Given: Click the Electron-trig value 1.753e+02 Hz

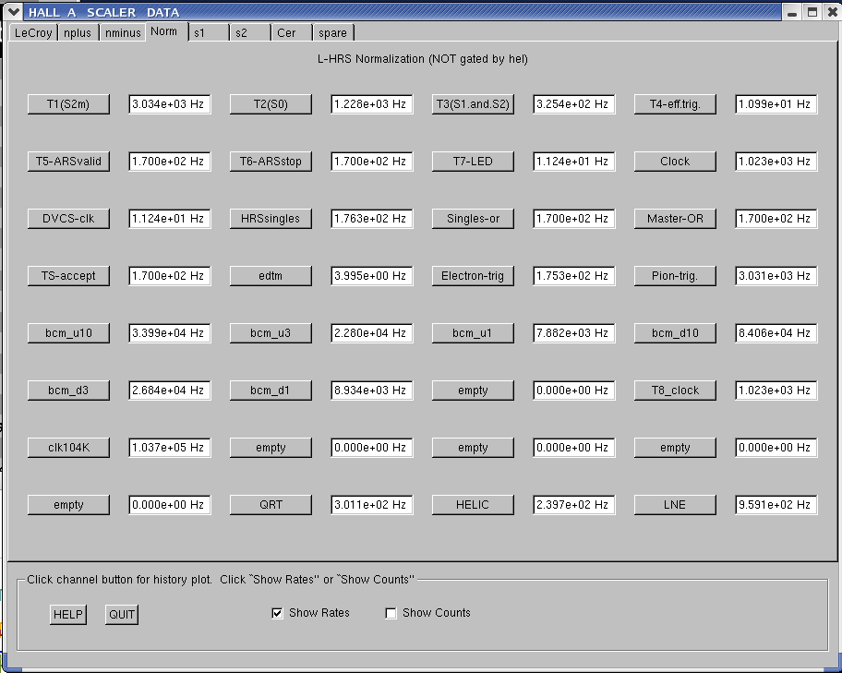Looking at the screenshot, I should (x=574, y=276).
